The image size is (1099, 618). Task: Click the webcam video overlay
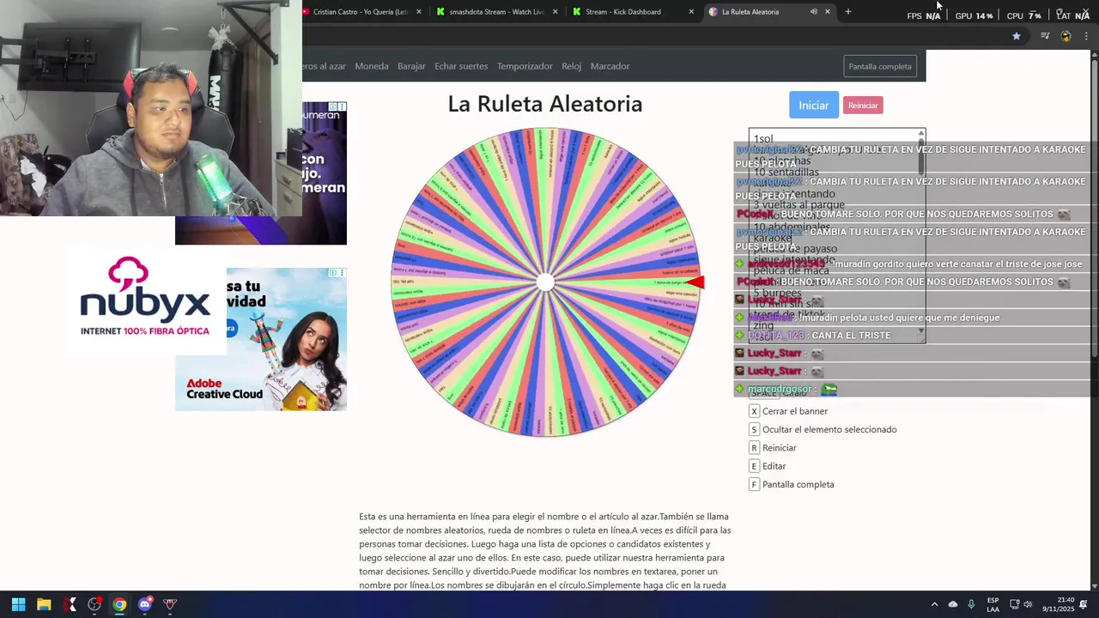click(x=150, y=108)
